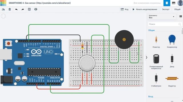Select the Поляризованный конденсатор component
183x102 pixels.
coord(156,61)
